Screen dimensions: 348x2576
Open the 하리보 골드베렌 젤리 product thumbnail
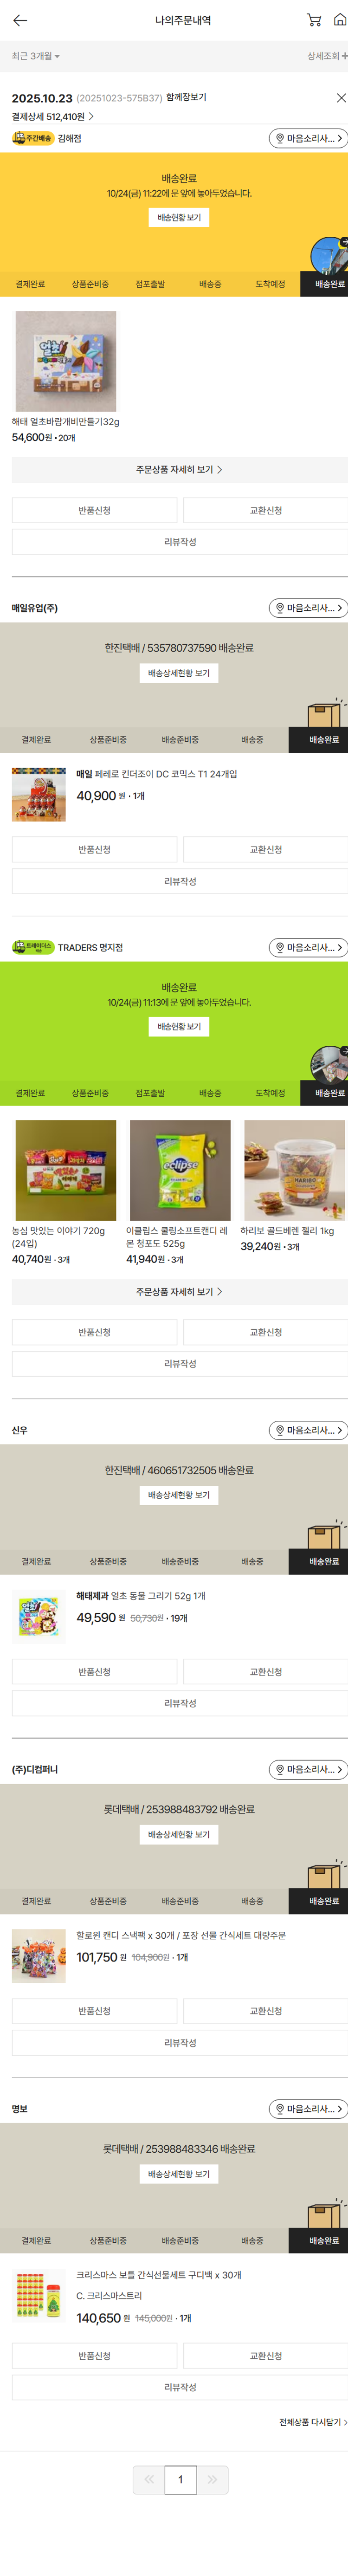(x=294, y=1170)
